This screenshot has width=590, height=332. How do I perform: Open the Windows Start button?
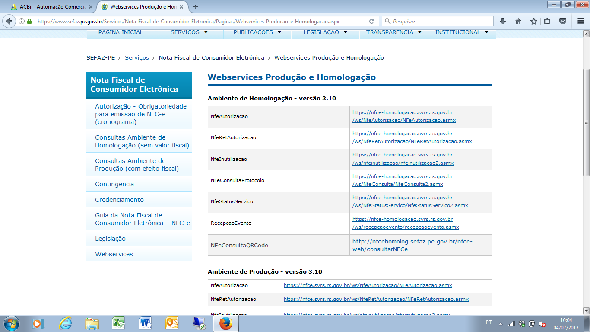pyautogui.click(x=11, y=323)
